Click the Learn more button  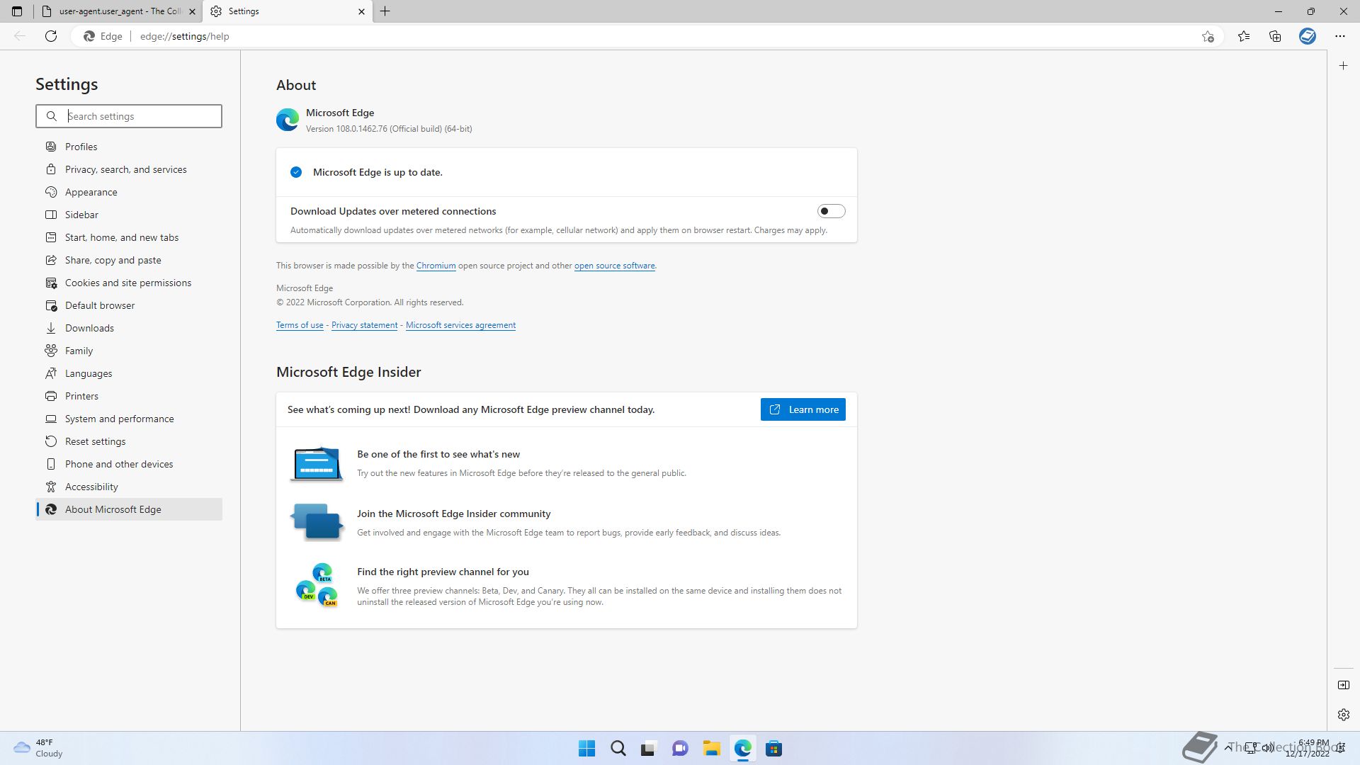click(803, 409)
